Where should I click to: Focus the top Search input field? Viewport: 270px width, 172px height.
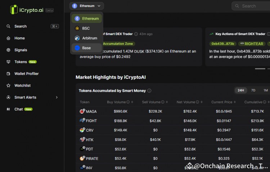[x=251, y=6]
